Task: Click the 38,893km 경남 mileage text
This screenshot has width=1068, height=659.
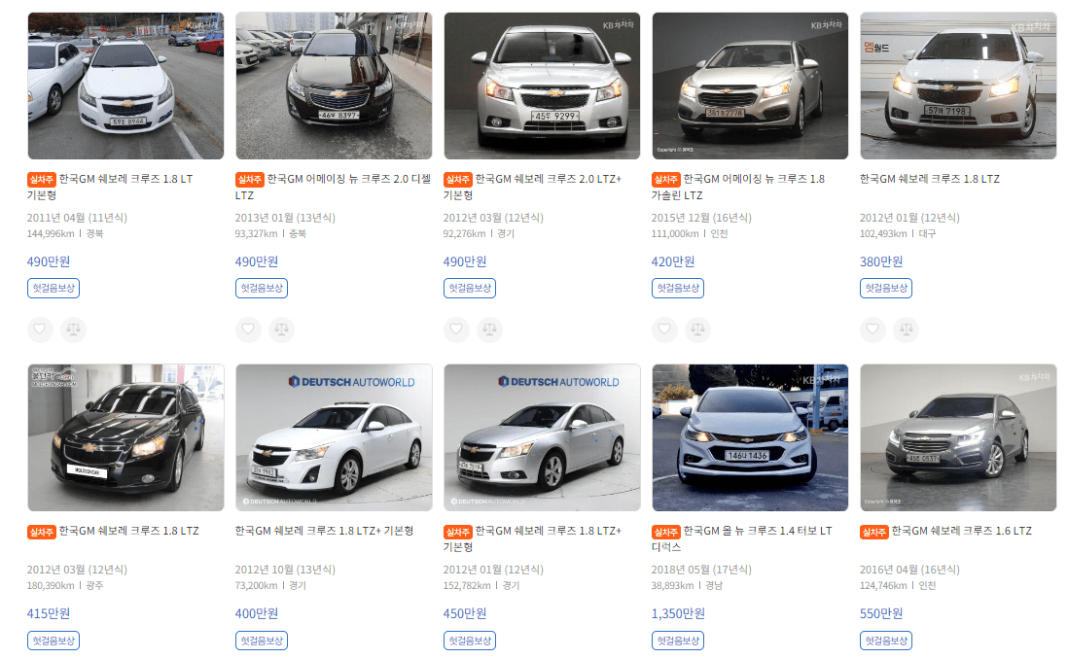Action: pyautogui.click(x=687, y=585)
